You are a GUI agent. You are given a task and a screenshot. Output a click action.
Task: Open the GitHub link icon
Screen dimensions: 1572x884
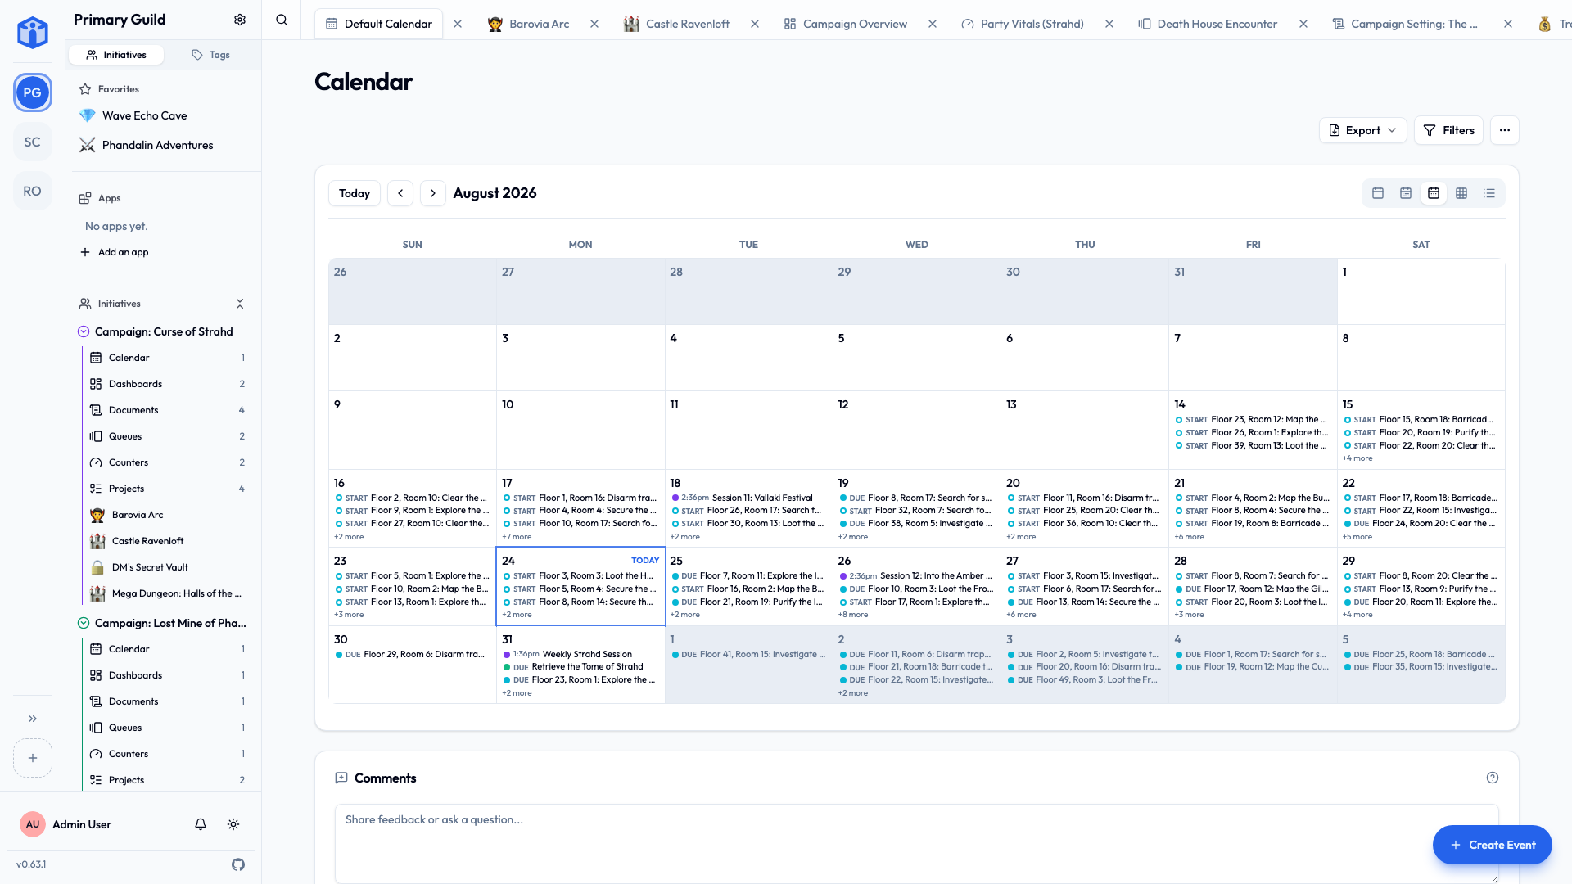click(238, 864)
